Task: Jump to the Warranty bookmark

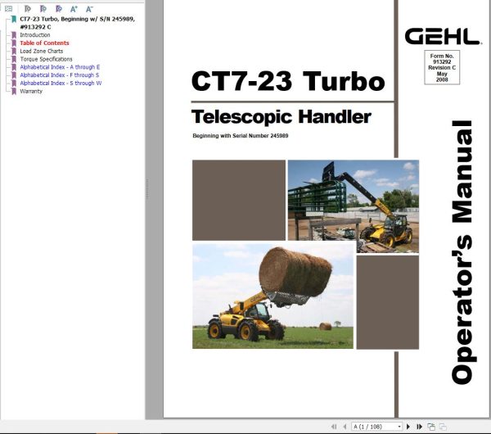Action: tap(31, 91)
